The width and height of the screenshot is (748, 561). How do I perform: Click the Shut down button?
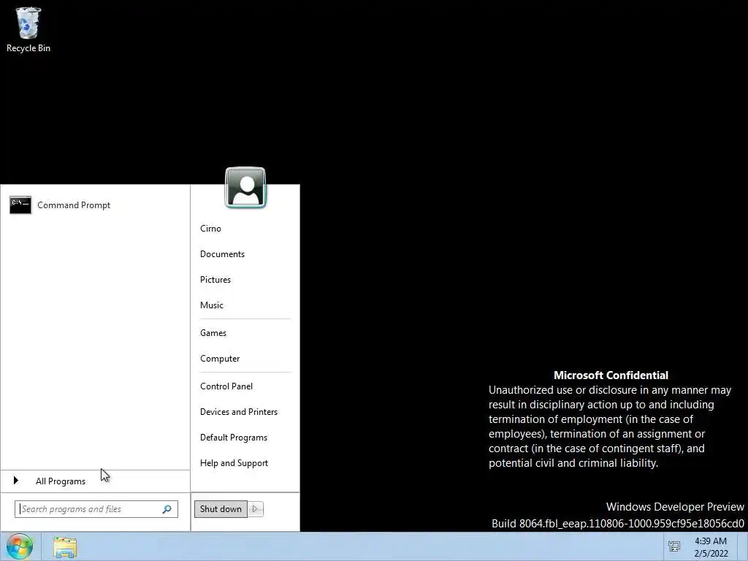(221, 509)
